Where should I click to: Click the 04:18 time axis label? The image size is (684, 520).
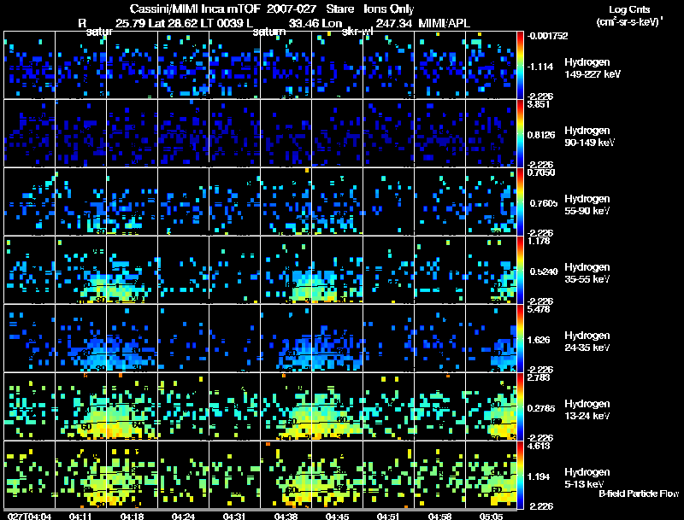click(132, 517)
